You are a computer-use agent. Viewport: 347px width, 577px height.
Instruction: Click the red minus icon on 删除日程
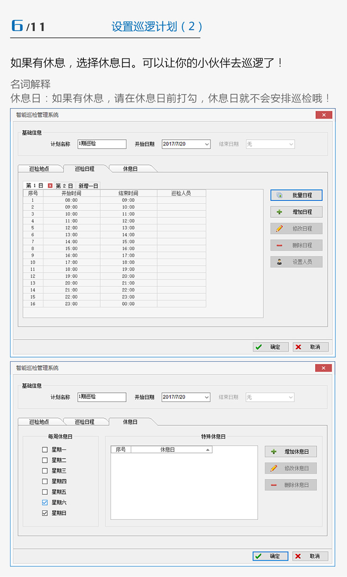[279, 245]
